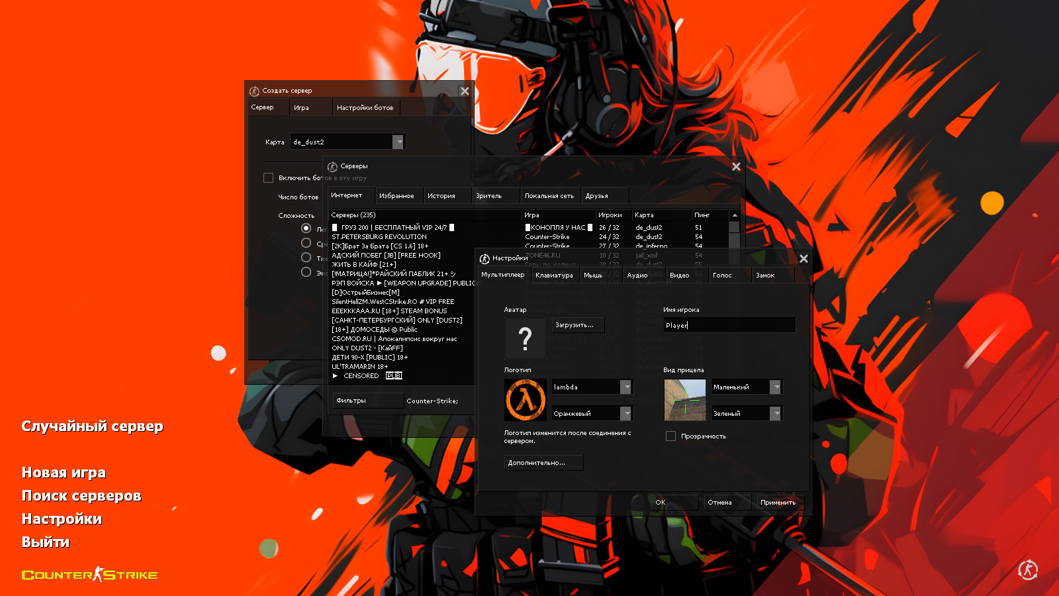The width and height of the screenshot is (1059, 596).
Task: Click the Создать сервер window title icon
Action: 254,91
